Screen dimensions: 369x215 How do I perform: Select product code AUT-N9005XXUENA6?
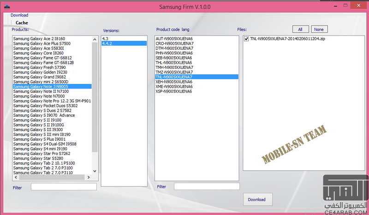tap(197, 39)
